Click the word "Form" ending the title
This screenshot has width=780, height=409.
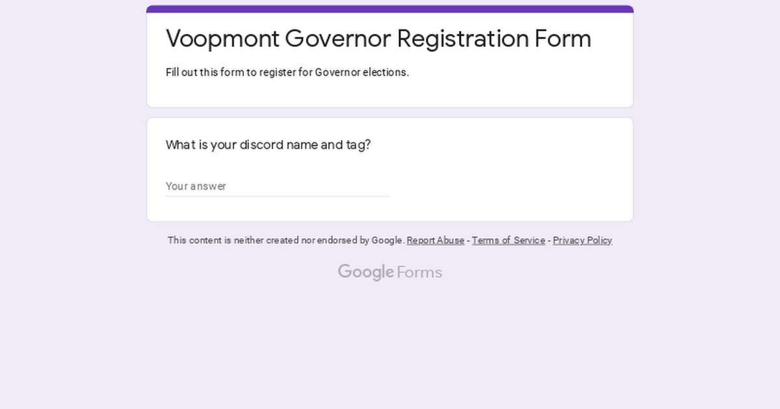(563, 39)
